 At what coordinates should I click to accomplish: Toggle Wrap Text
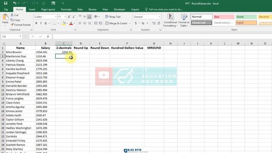click(113, 17)
